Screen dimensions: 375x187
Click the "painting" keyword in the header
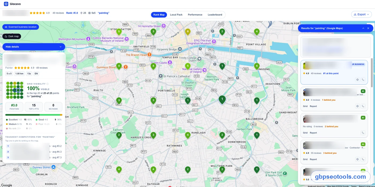(x=103, y=13)
